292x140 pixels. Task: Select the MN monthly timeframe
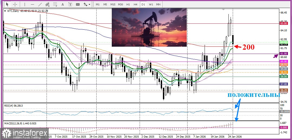click(x=158, y=4)
